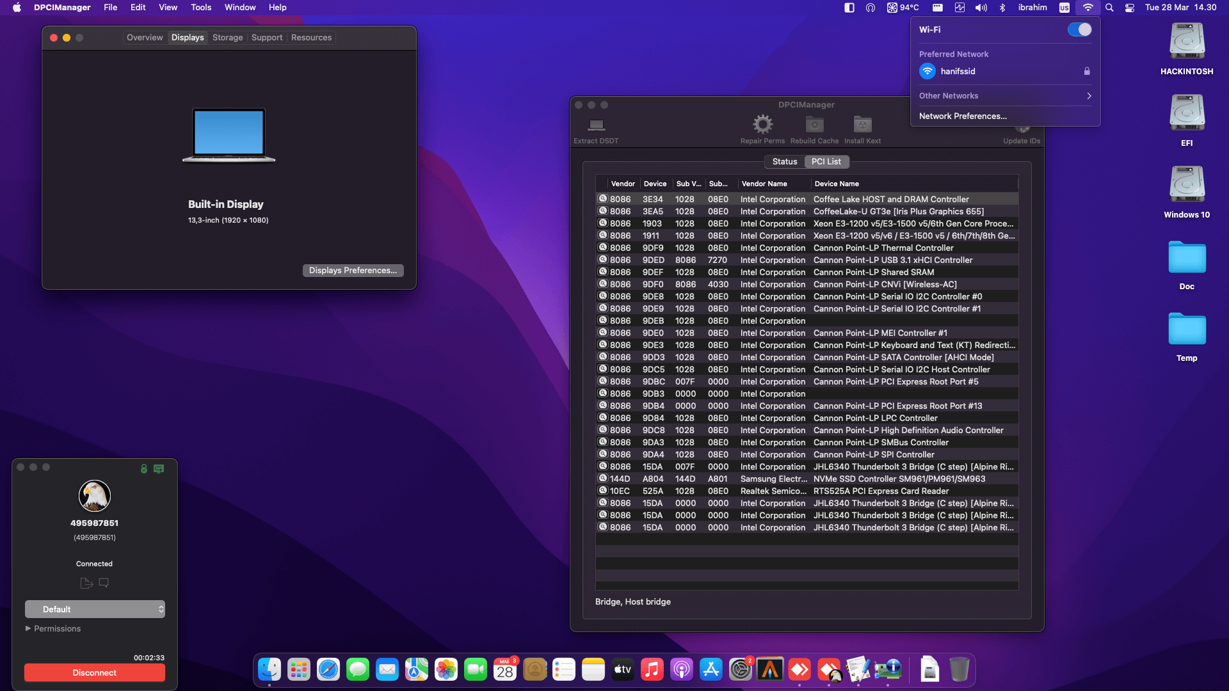
Task: Open Spotlight search from the menu bar
Action: click(1109, 8)
